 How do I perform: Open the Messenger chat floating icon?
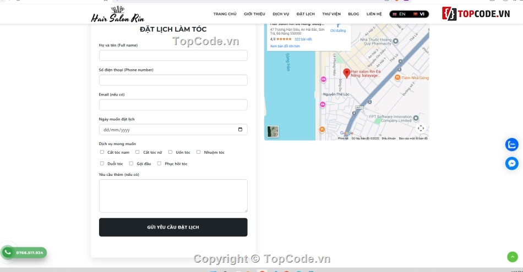[x=511, y=163]
